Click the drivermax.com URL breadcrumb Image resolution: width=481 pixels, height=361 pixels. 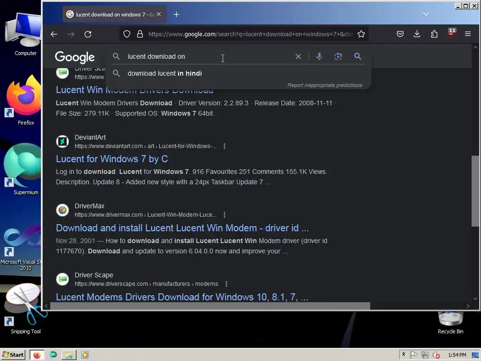(x=146, y=215)
